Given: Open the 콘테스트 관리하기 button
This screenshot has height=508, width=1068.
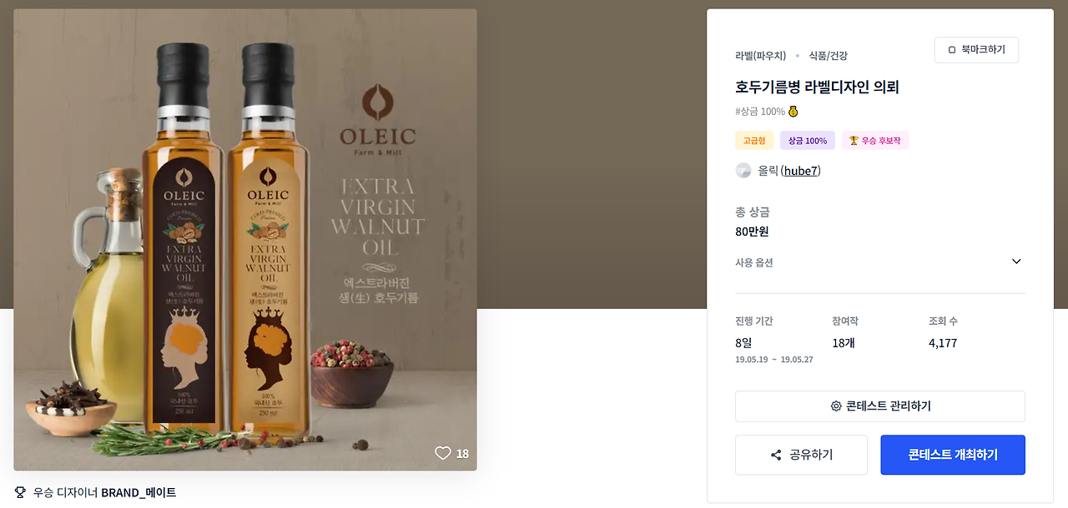Looking at the screenshot, I should pos(880,406).
